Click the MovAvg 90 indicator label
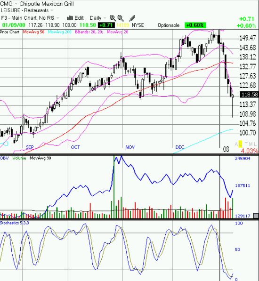 40,158
